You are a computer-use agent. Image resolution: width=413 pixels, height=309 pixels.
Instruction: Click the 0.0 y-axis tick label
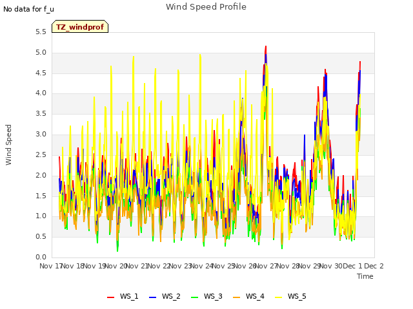click(x=41, y=257)
